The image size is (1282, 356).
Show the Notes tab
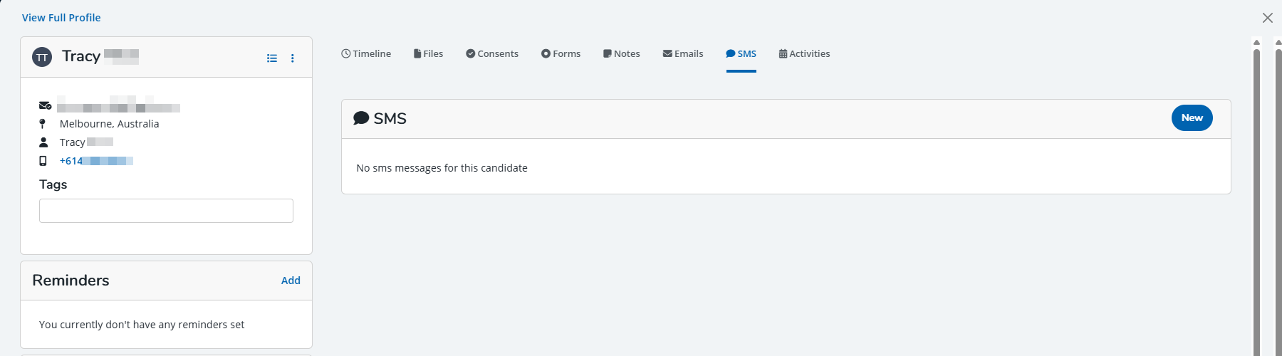tap(621, 53)
